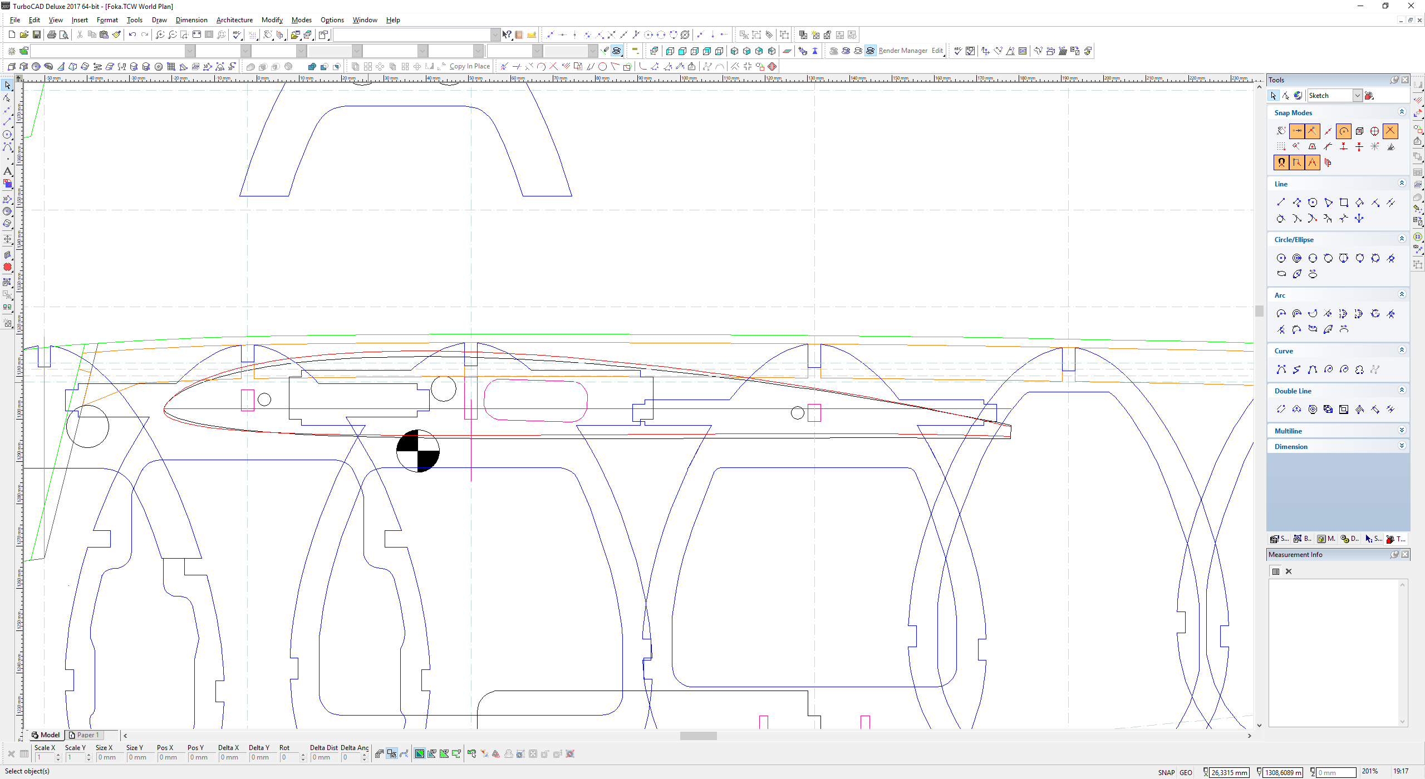Click the spell check ABC icon
The width and height of the screenshot is (1425, 779).
click(x=238, y=34)
